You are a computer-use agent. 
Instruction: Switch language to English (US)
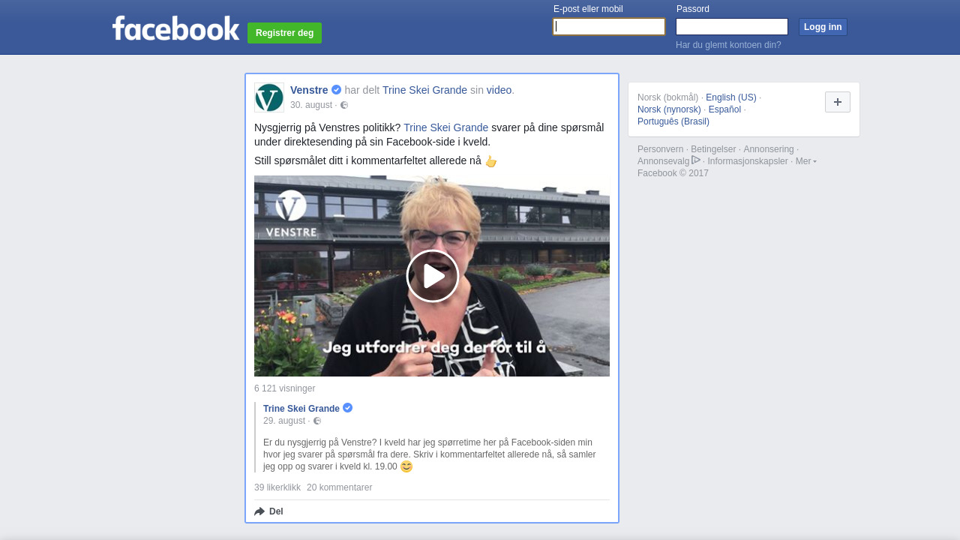tap(731, 97)
